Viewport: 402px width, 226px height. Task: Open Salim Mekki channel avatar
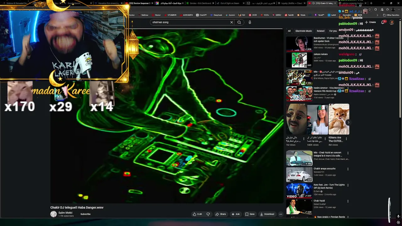(53, 214)
